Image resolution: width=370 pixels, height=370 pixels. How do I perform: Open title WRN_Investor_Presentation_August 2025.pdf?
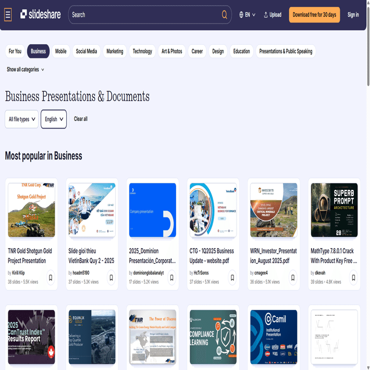(274, 256)
